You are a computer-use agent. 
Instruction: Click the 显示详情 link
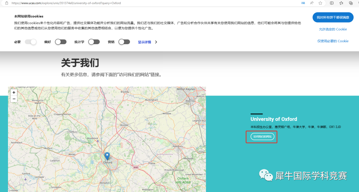click(x=145, y=42)
